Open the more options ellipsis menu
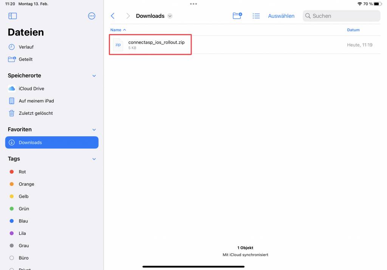The height and width of the screenshot is (270, 387). coord(91,16)
